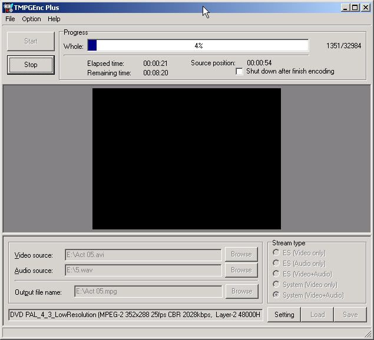Open the Setting dialog button

point(284,315)
